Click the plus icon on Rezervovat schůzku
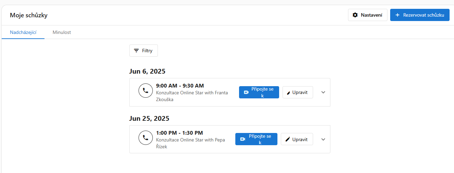This screenshot has width=454, height=173. pos(397,15)
